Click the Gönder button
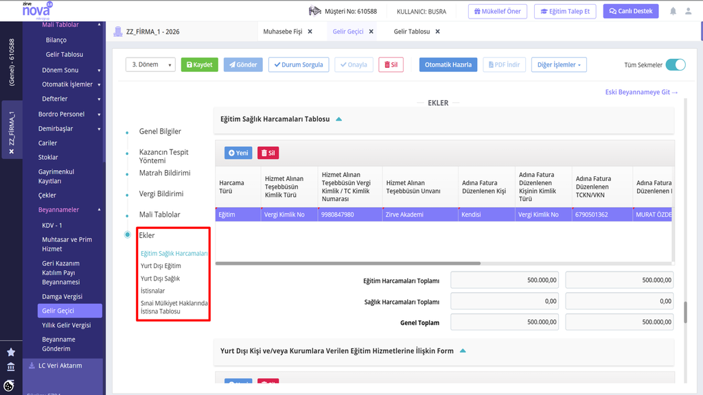This screenshot has height=395, width=703. tap(243, 64)
